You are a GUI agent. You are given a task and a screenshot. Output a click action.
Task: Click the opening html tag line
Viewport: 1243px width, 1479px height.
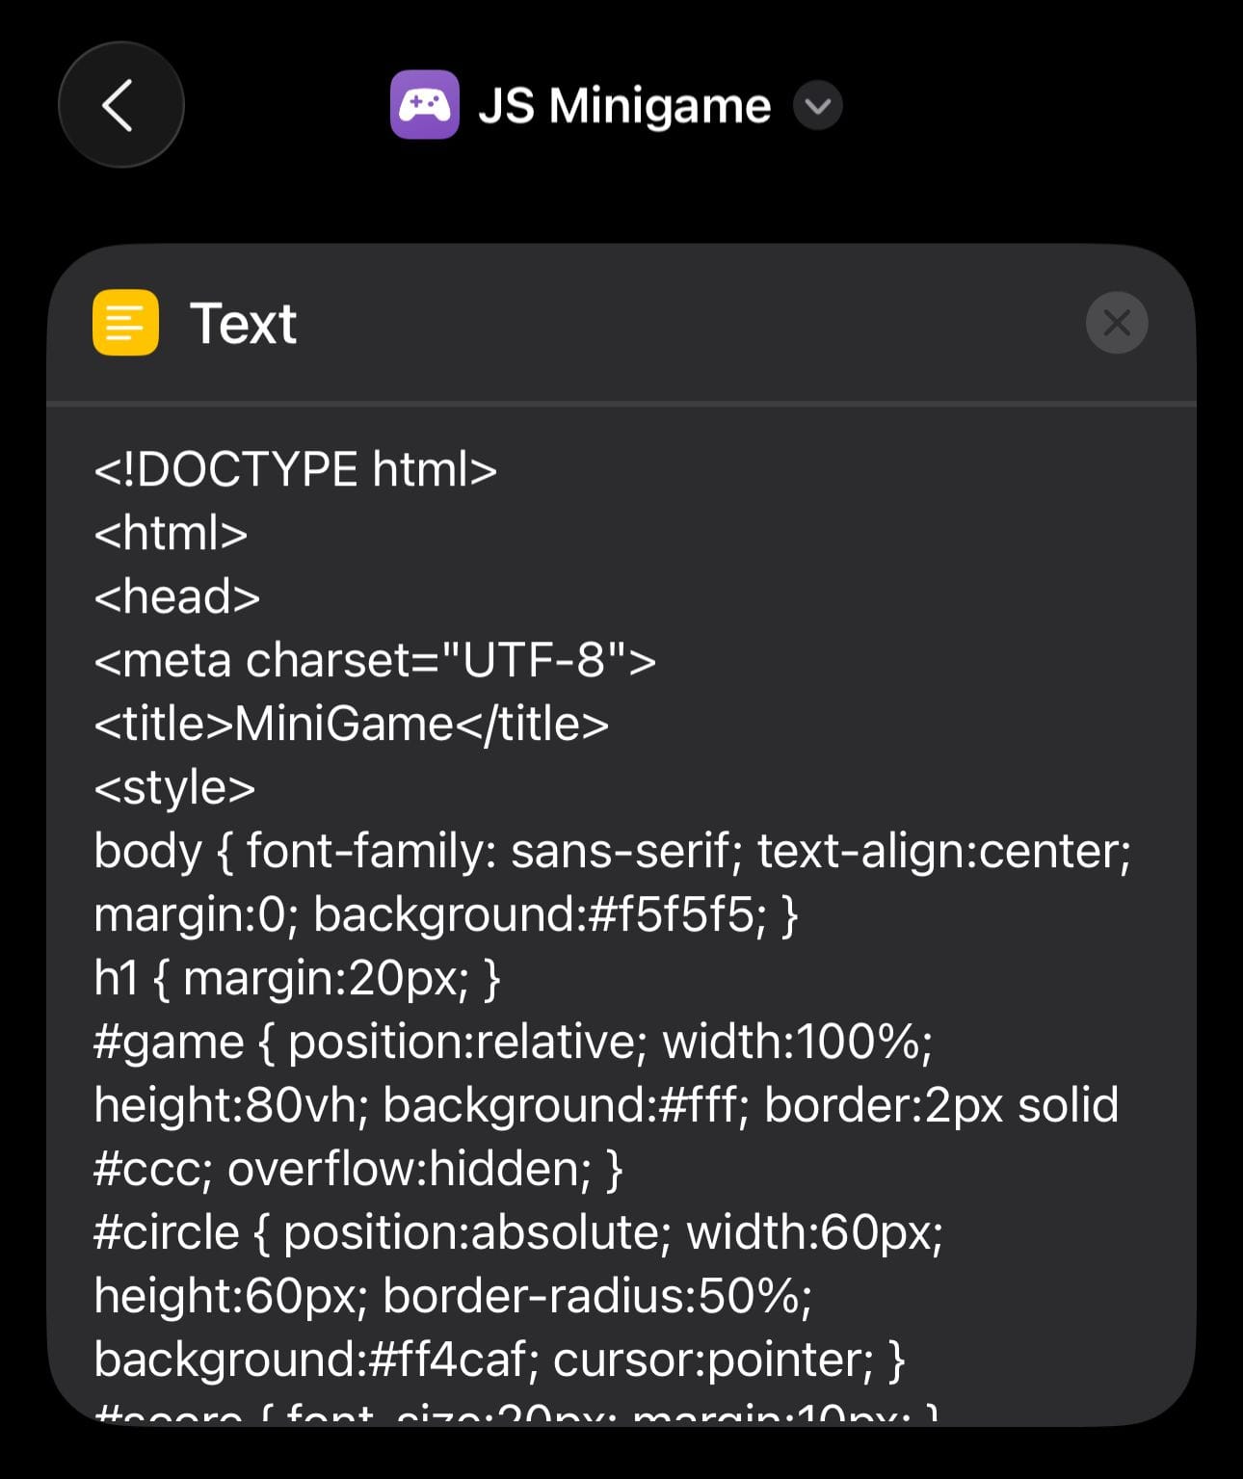pyautogui.click(x=171, y=534)
